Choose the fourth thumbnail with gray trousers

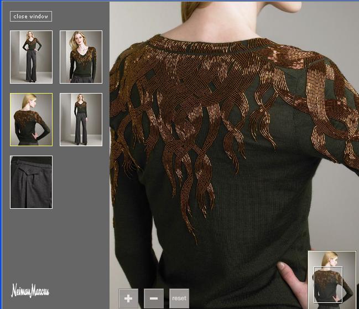pos(81,120)
